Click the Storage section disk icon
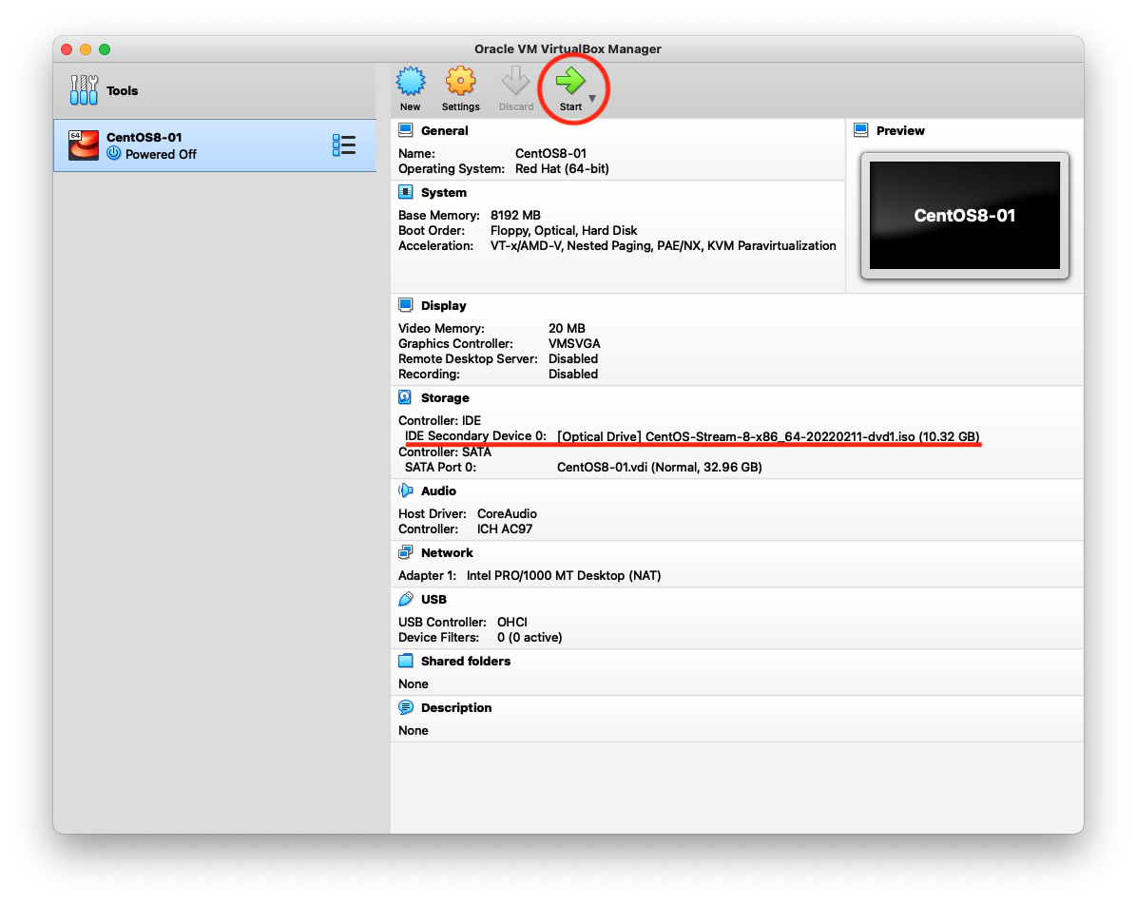This screenshot has width=1137, height=904. (405, 397)
